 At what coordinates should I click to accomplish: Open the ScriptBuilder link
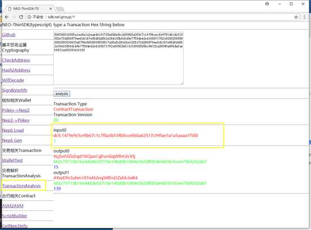pos(15,216)
